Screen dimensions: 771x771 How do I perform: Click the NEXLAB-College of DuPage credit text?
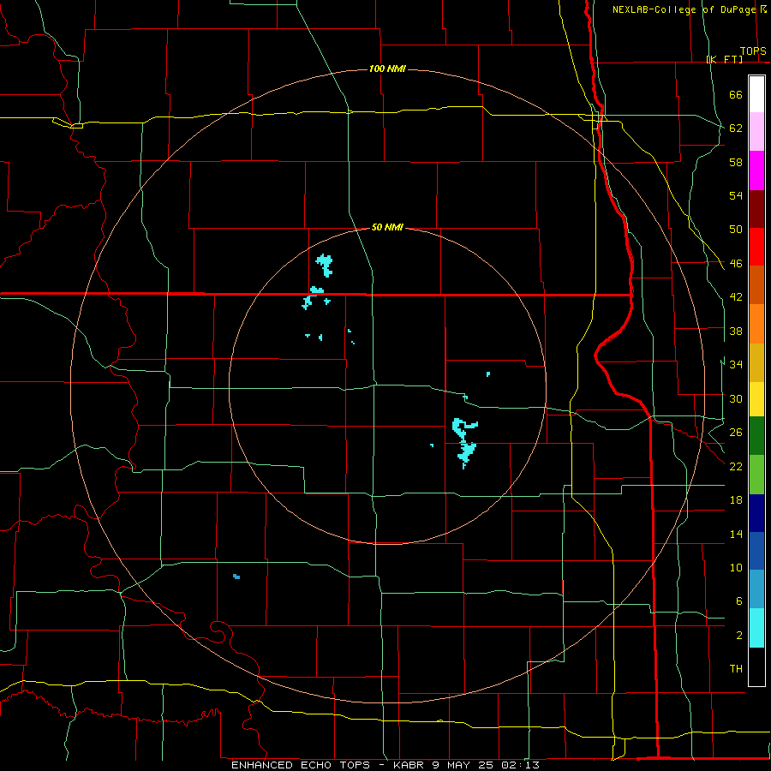(684, 9)
